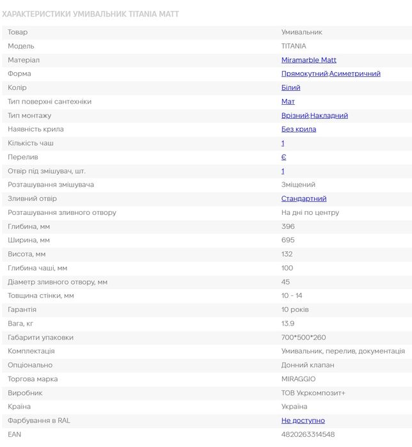This screenshot has width=412, height=447.
Task: Click the EAN code 4820263314548
Action: (308, 435)
